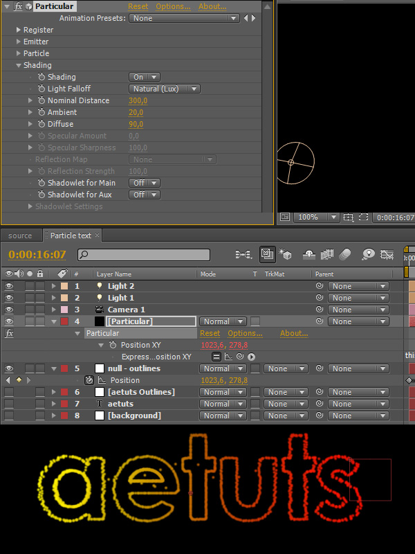415x554 pixels.
Task: Click About in Effect Controls panel
Action: (x=212, y=6)
